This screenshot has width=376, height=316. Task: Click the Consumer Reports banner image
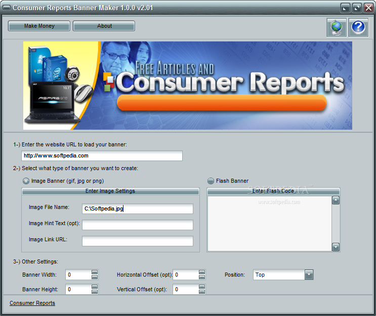coord(188,85)
